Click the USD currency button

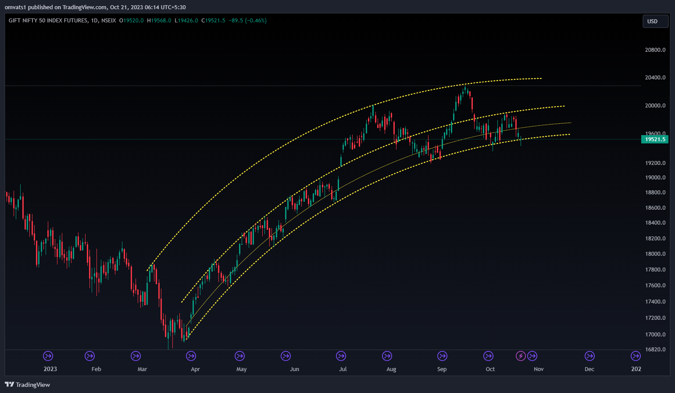(x=655, y=21)
